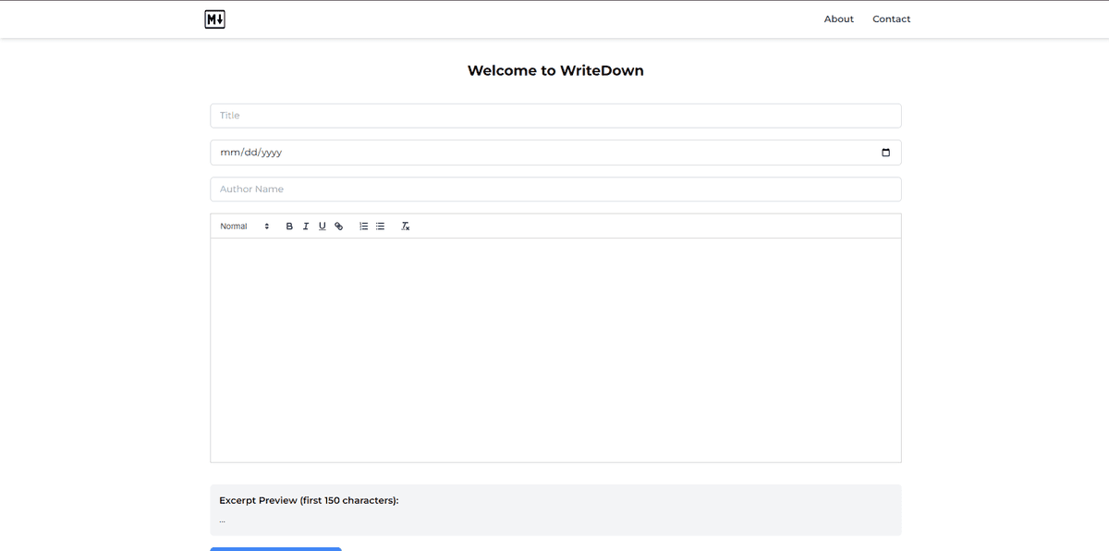Clear text formatting with the Tx icon
Image resolution: width=1109 pixels, height=551 pixels.
[405, 227]
